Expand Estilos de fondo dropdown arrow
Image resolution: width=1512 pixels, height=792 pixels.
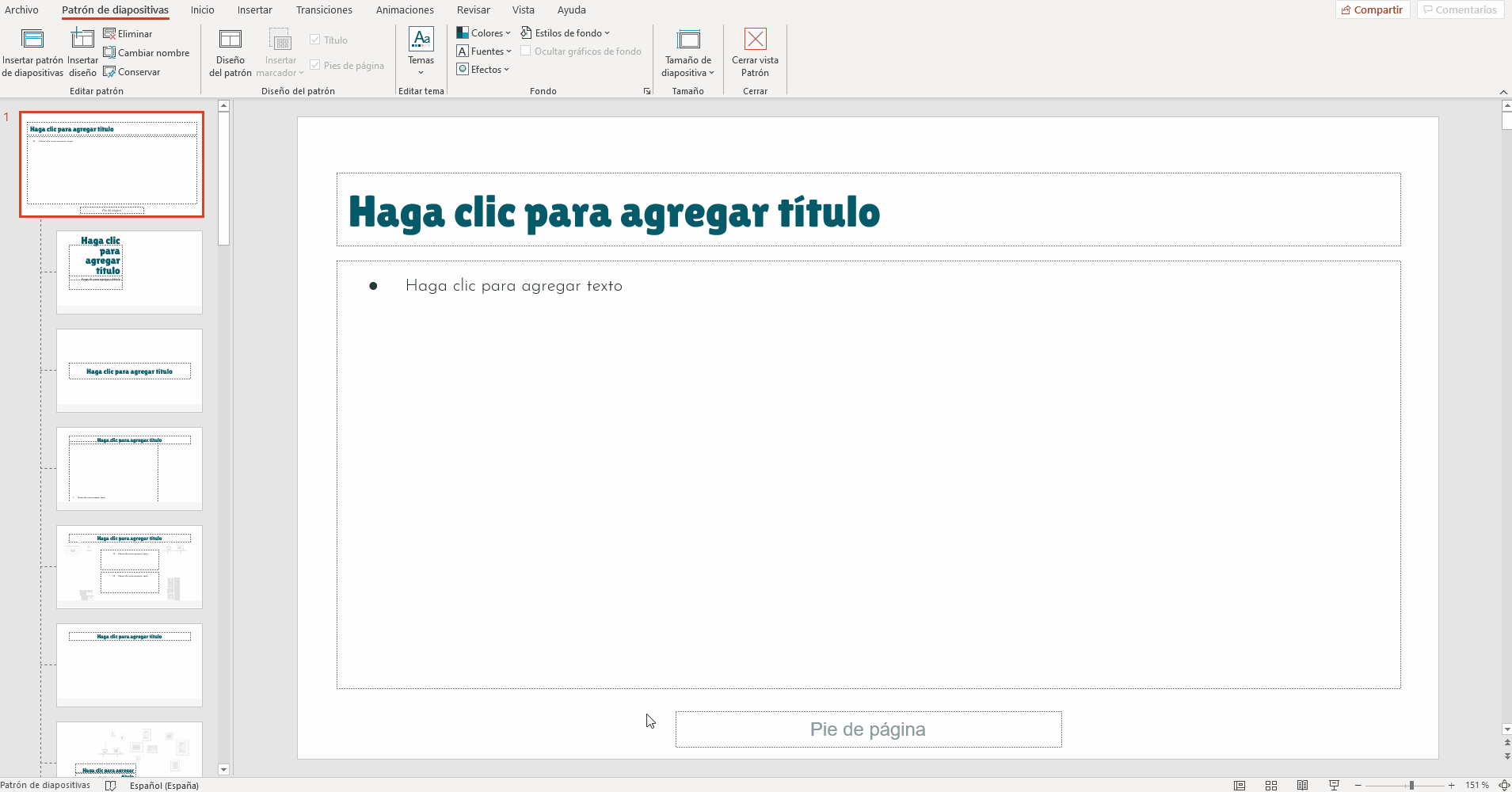[x=607, y=33]
